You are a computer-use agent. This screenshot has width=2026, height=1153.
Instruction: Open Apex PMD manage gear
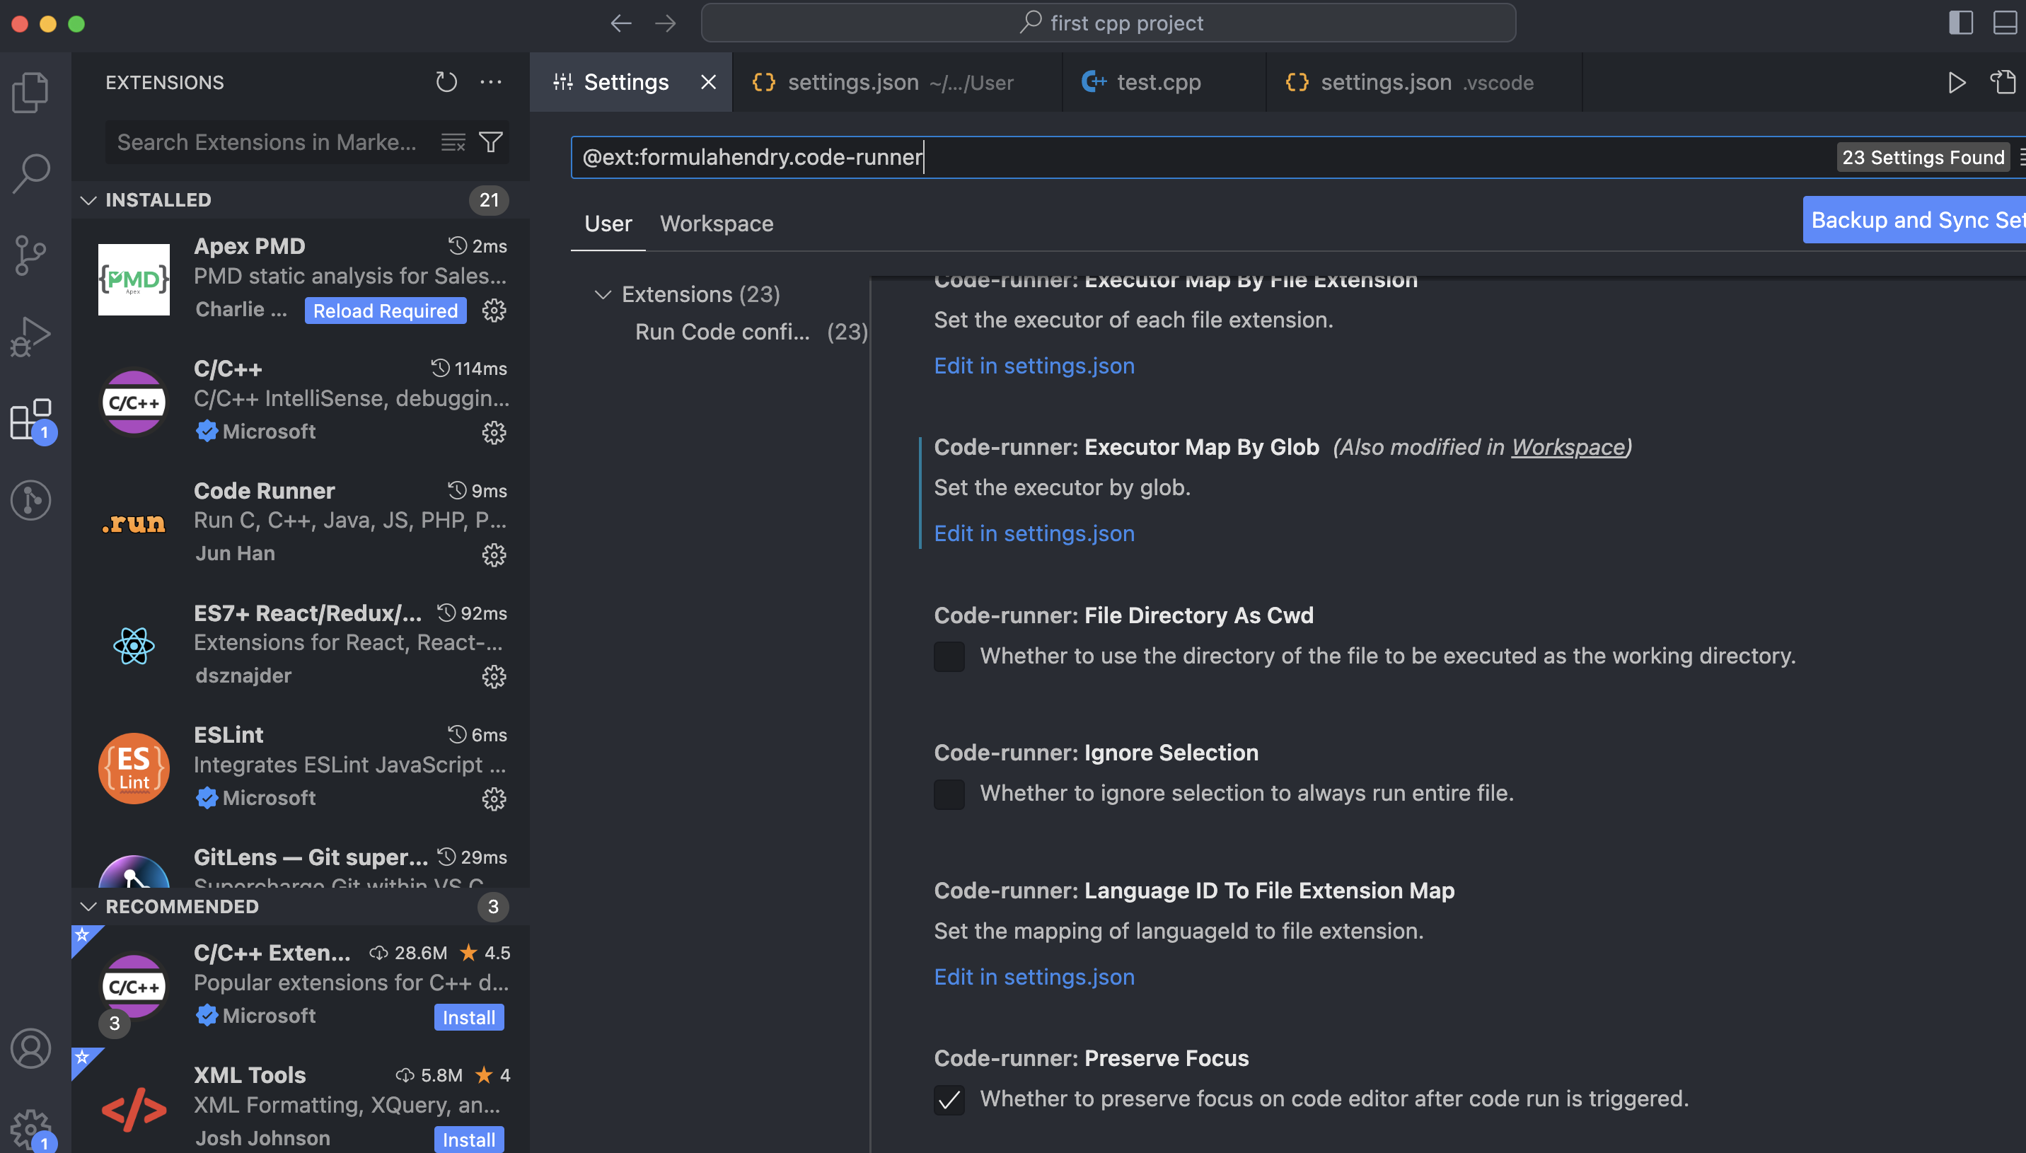click(x=494, y=311)
